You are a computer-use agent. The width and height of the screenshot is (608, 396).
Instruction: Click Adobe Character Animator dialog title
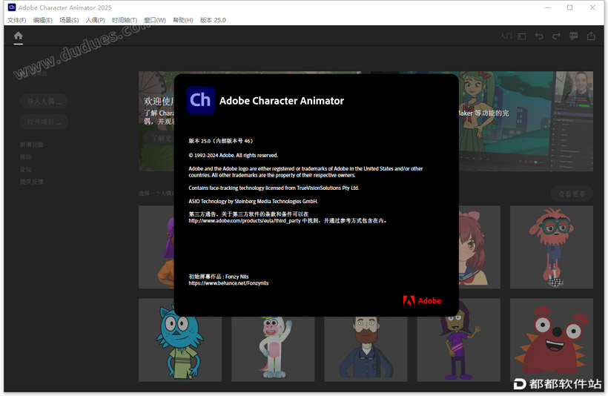(x=282, y=101)
